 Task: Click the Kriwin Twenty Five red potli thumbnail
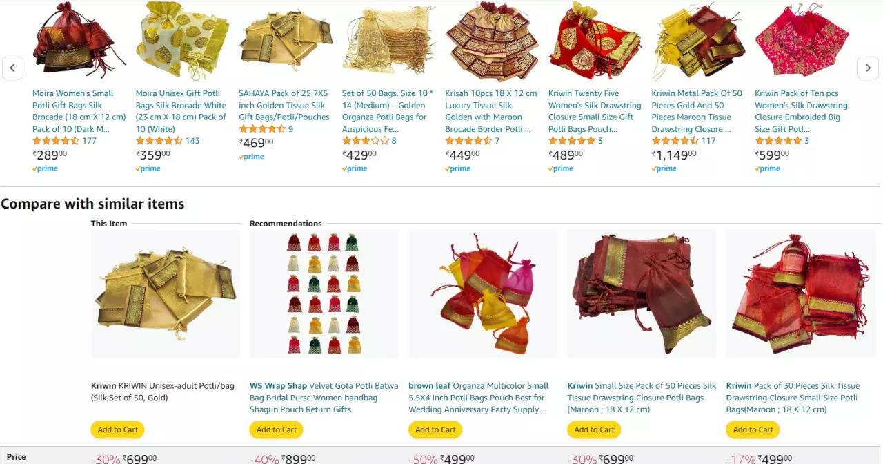(595, 41)
